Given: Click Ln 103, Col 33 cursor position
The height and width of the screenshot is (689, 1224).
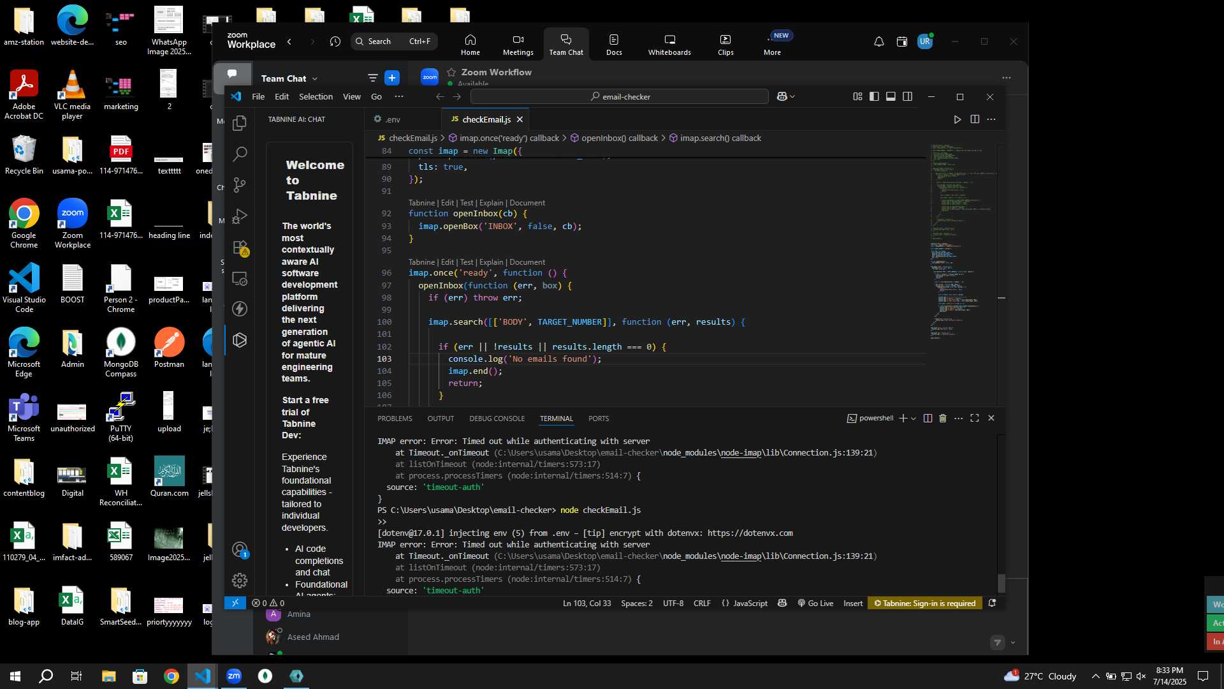Looking at the screenshot, I should pos(586,603).
